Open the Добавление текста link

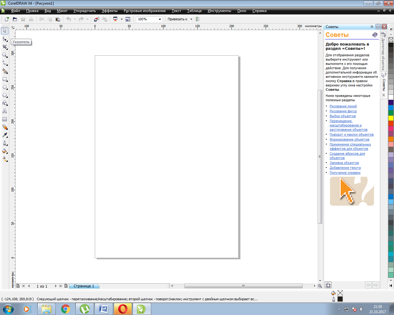pyautogui.click(x=345, y=168)
